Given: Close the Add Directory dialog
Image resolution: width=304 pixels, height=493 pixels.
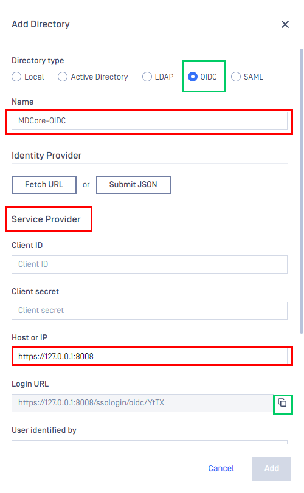Looking at the screenshot, I should 285,24.
